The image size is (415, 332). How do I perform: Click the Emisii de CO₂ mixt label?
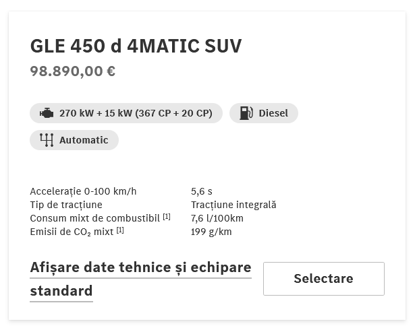point(72,232)
